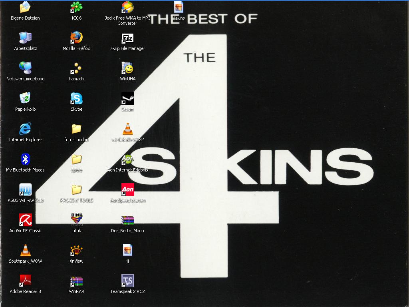
Task: Select the 7-Zip File Manager icon
Action: point(127,38)
